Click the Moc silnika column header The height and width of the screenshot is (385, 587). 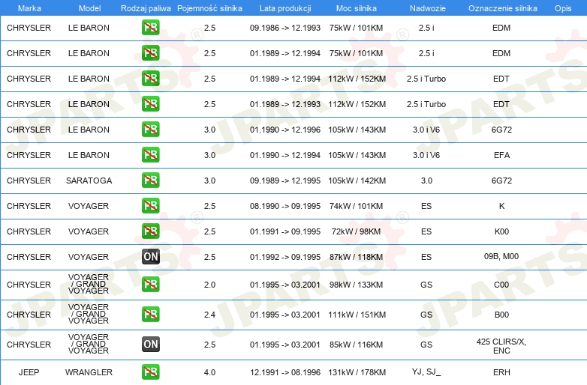coord(357,8)
